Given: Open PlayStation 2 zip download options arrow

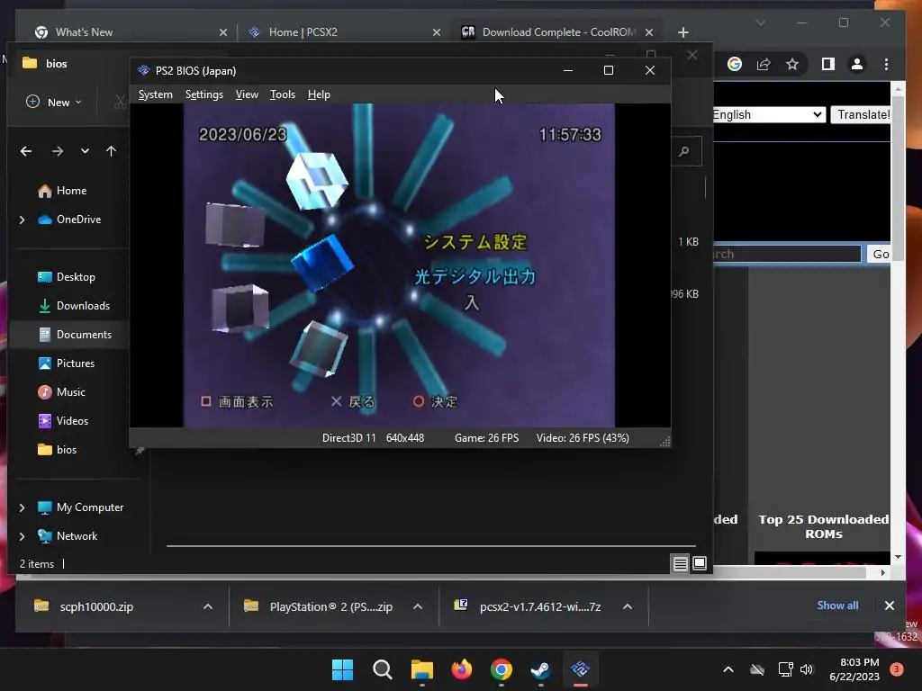Looking at the screenshot, I should click(x=418, y=607).
